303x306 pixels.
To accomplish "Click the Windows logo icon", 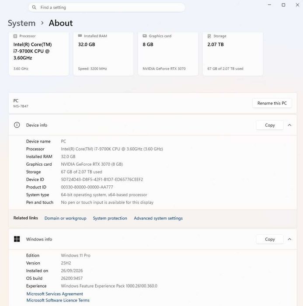I will [17, 239].
